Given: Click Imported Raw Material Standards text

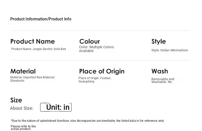Looking at the screenshot, I should [32, 79].
